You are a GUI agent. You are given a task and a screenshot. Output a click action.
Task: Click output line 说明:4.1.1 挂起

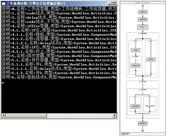[59, 34]
